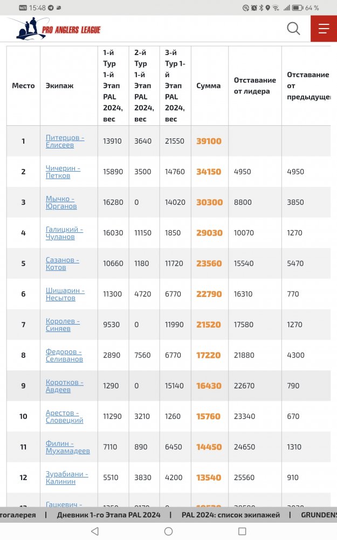Tap the battery icon in status bar
Image resolution: width=337 pixels, height=540 pixels.
[x=297, y=8]
